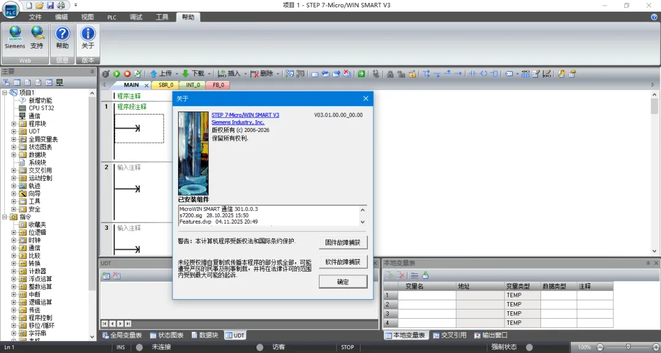The image size is (661, 353).
Task: Expand the 运动控制 tree node
Action: click(13, 178)
